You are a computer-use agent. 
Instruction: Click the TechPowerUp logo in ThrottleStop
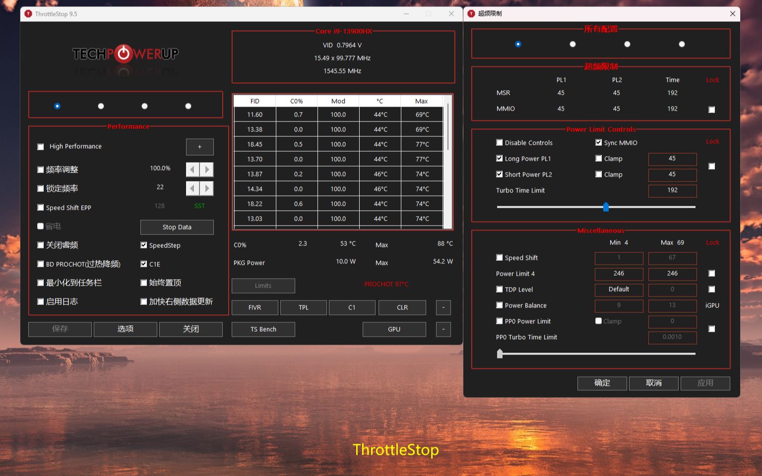tap(126, 54)
